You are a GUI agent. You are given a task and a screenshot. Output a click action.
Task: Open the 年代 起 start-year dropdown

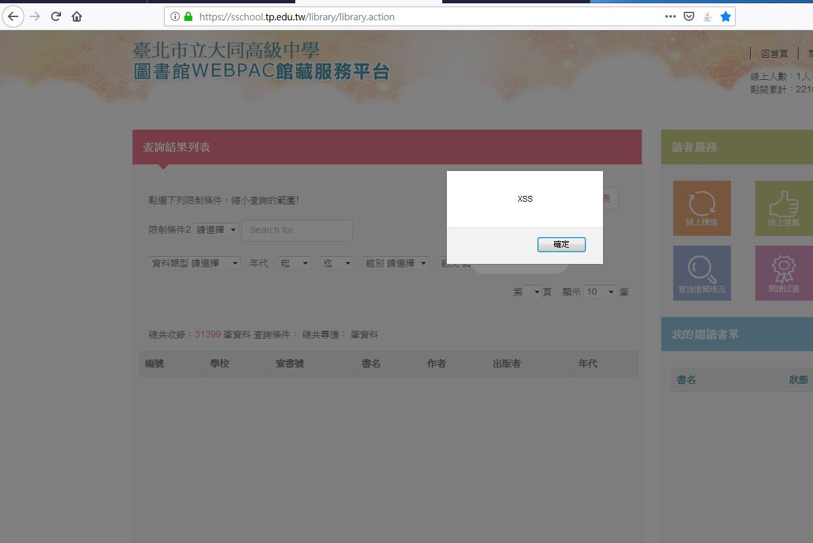click(x=294, y=263)
